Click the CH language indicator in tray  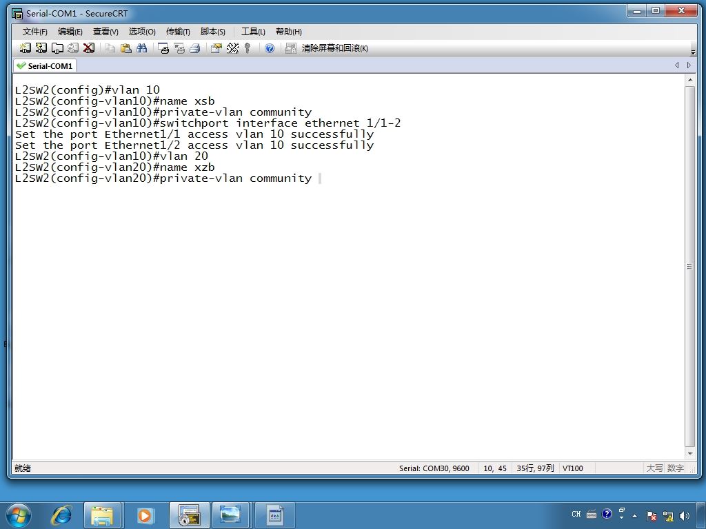[x=576, y=514]
